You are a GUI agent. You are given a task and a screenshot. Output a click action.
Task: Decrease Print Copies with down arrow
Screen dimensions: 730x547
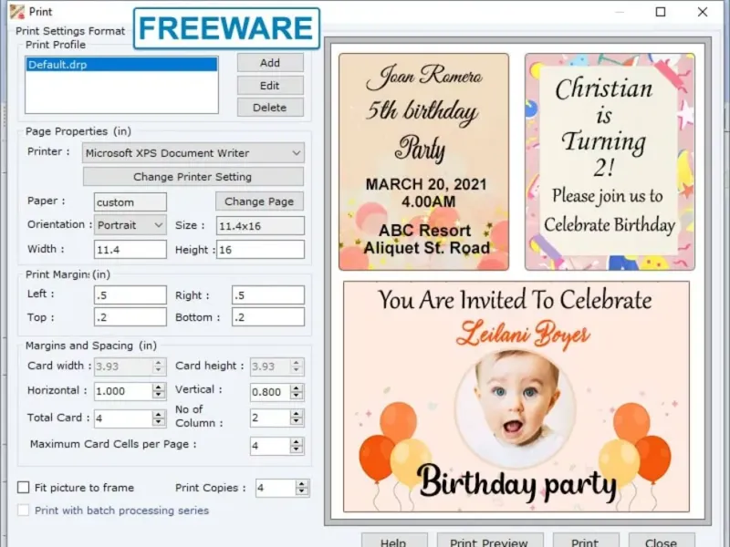pyautogui.click(x=302, y=491)
